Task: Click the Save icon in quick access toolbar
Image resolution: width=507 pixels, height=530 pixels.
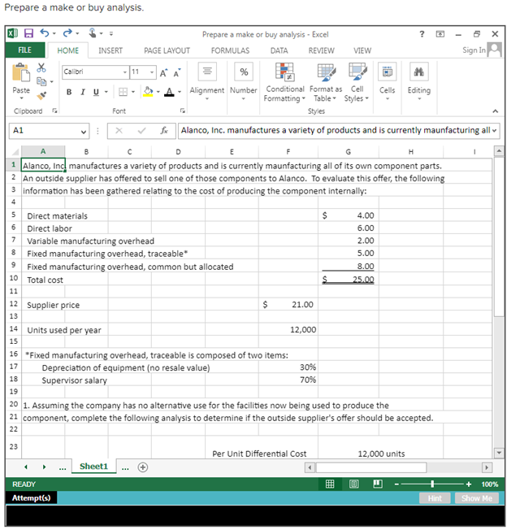Action: 28,33
